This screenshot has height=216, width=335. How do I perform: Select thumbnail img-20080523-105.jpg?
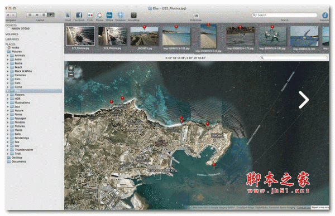pos(176,36)
